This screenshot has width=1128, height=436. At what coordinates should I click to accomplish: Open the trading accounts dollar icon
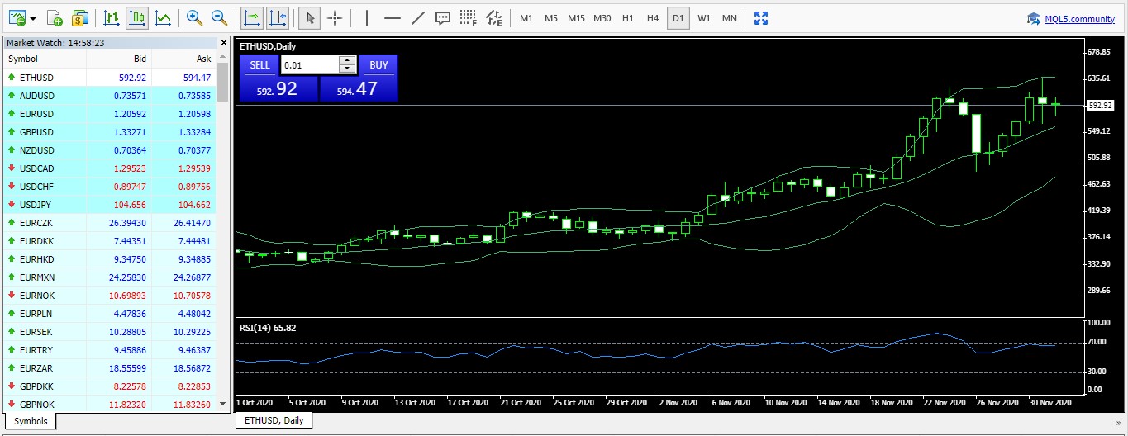point(80,17)
